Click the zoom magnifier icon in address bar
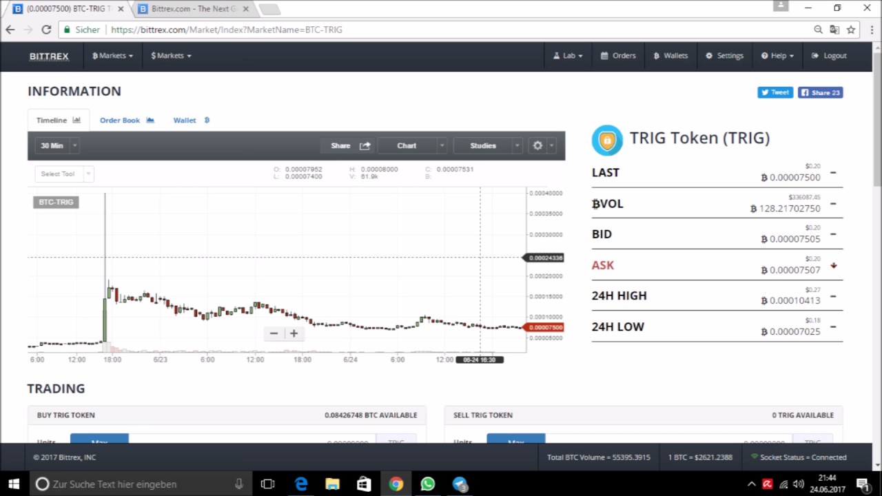 tap(818, 30)
